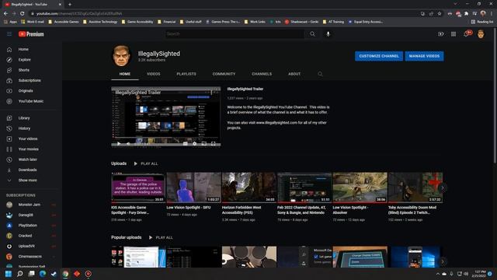Viewport: 497px width, 280px height.
Task: Open iOS Accessible Game Spotlight thumbnail
Action: point(138,187)
